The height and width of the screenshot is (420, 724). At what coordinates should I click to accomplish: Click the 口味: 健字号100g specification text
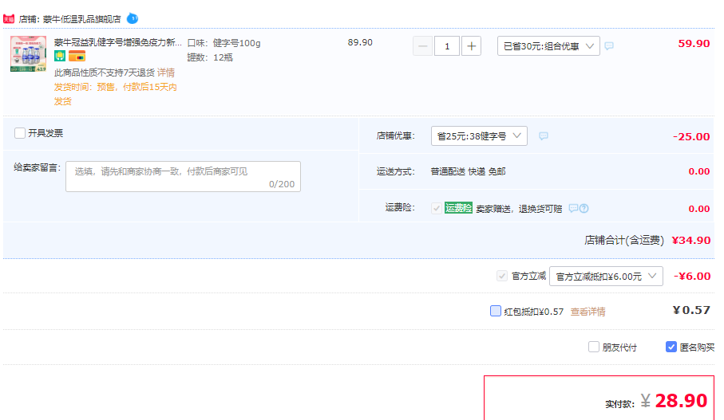coord(224,43)
